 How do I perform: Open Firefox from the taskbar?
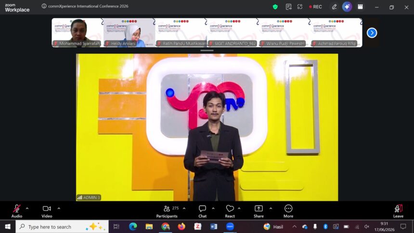(x=181, y=227)
